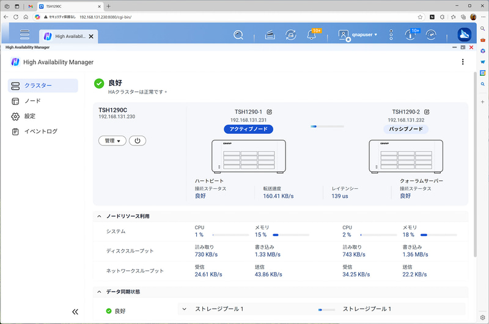Screen dimensions: 489x324
Task: Open the external devices sync icon
Action: (291, 35)
